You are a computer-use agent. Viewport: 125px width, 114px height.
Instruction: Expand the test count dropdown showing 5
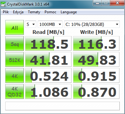pos(31,24)
